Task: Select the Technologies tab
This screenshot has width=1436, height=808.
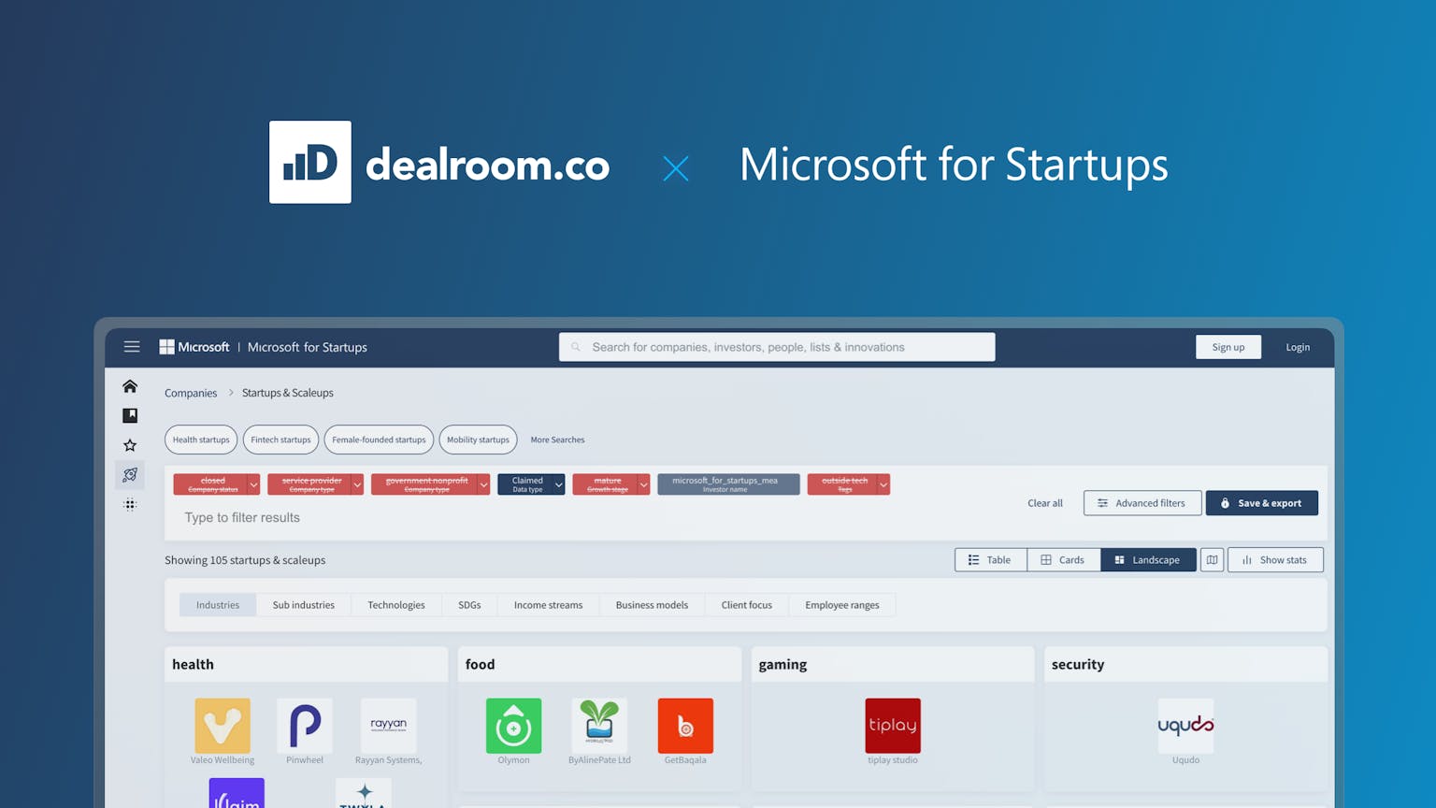Action: (396, 605)
